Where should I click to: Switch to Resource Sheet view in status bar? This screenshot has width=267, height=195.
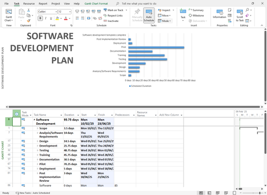(226, 193)
